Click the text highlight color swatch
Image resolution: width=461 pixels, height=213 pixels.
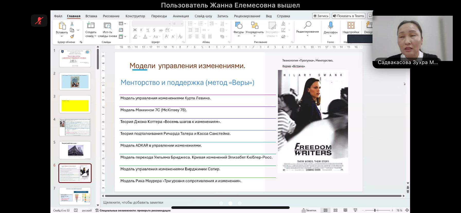click(x=135, y=37)
